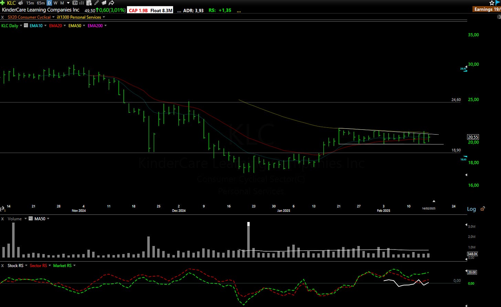Click the blue flag icon

[x=498, y=3]
